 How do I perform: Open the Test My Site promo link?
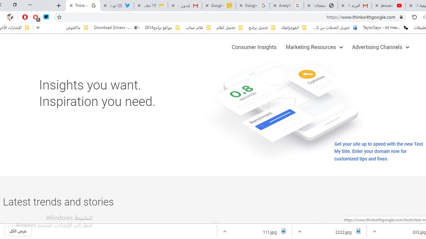[379, 151]
